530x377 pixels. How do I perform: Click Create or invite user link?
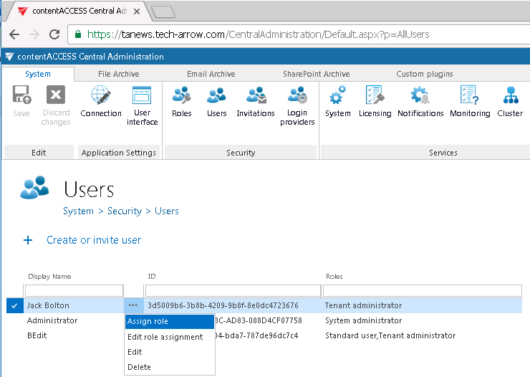[x=94, y=240]
